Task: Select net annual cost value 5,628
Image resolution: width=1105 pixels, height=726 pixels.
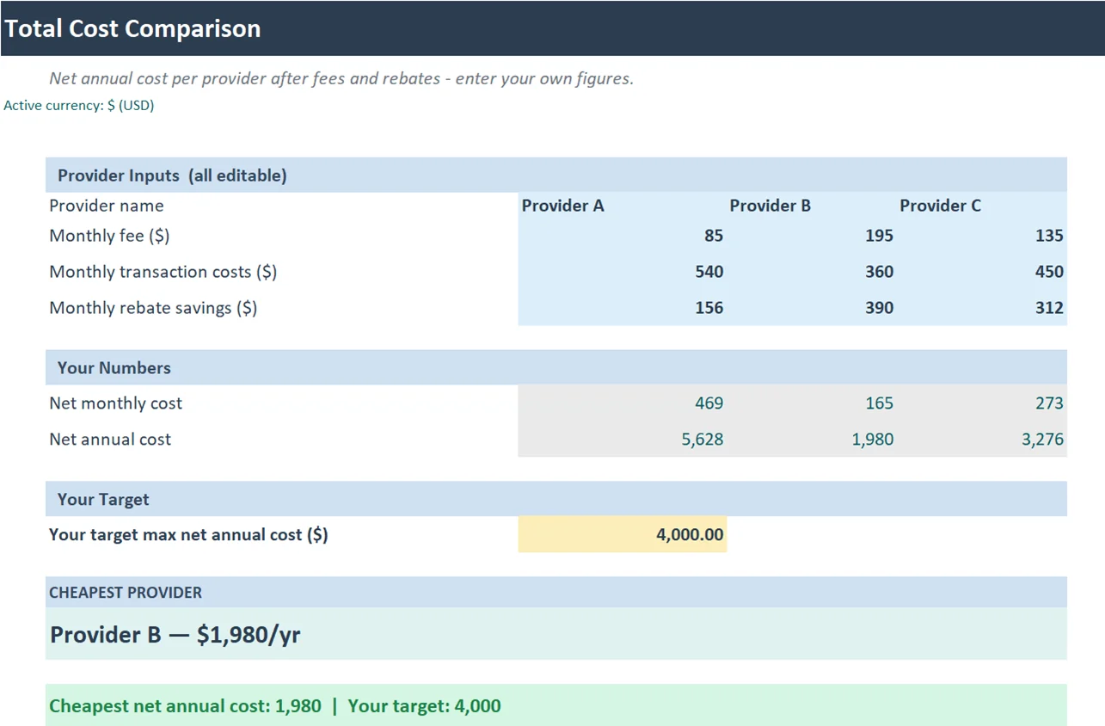Action: coord(623,439)
